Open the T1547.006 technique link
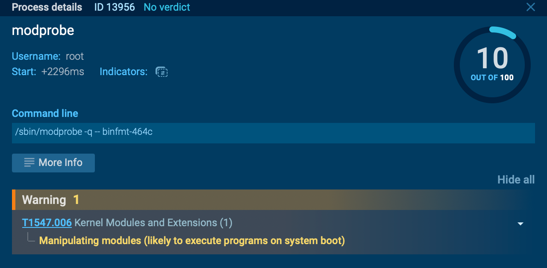Image resolution: width=547 pixels, height=268 pixels. [47, 223]
